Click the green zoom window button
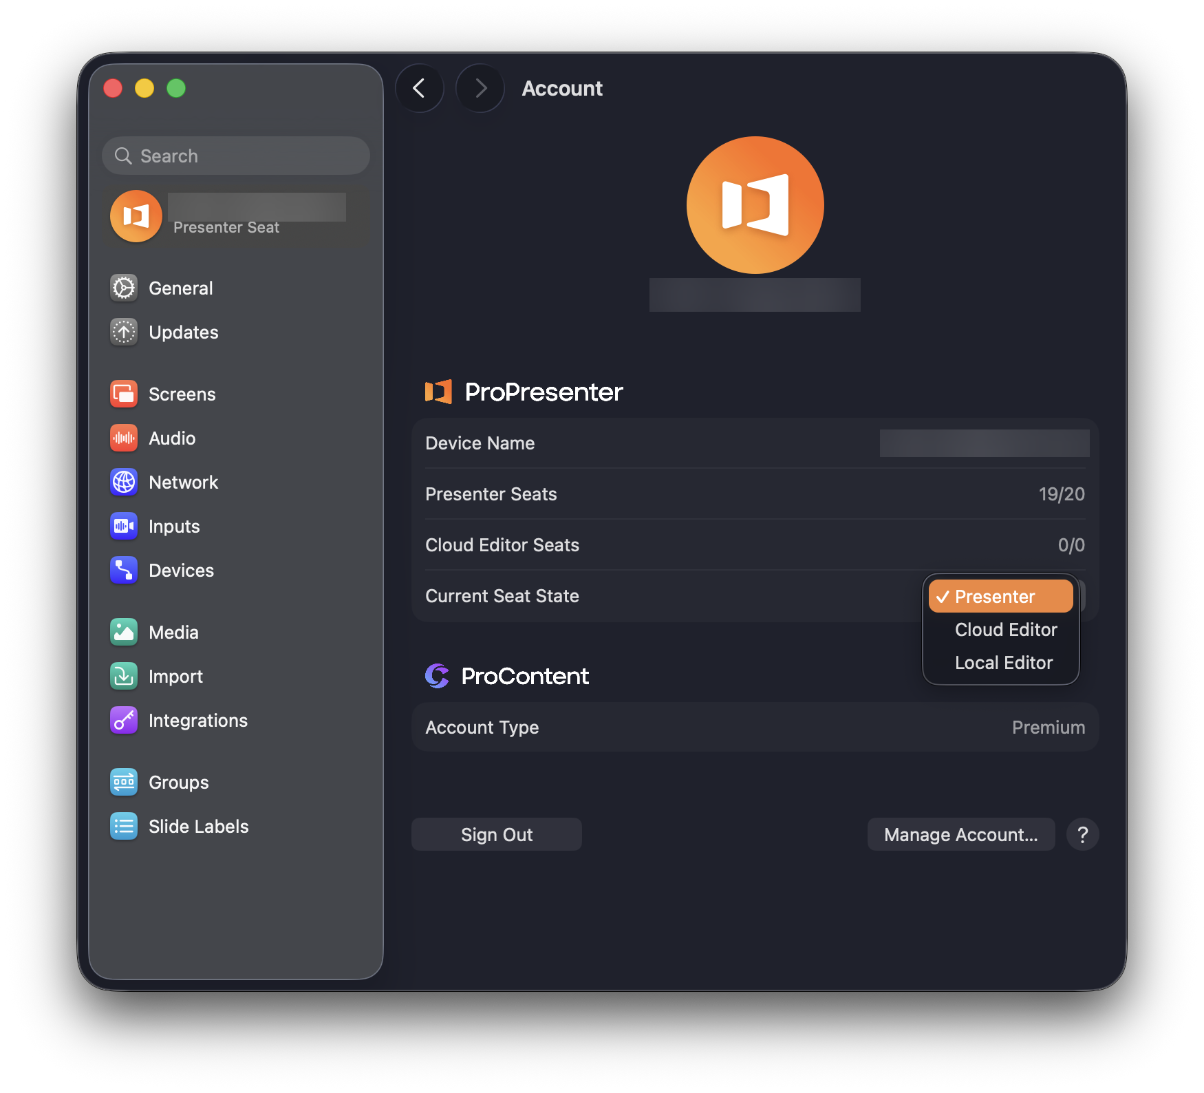The image size is (1204, 1093). tap(176, 88)
